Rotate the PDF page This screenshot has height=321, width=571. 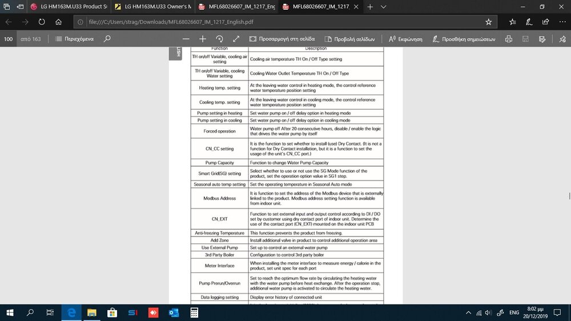tap(219, 39)
